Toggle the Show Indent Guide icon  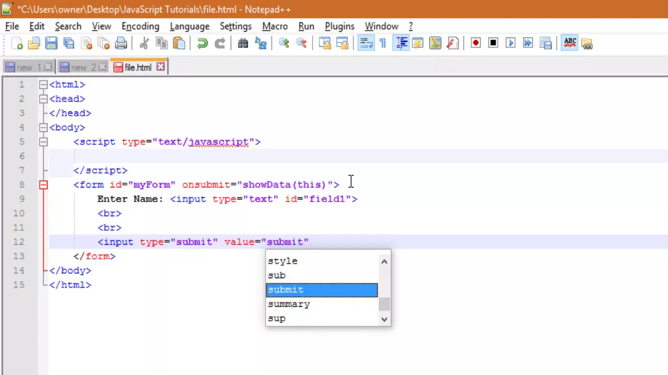click(x=401, y=43)
